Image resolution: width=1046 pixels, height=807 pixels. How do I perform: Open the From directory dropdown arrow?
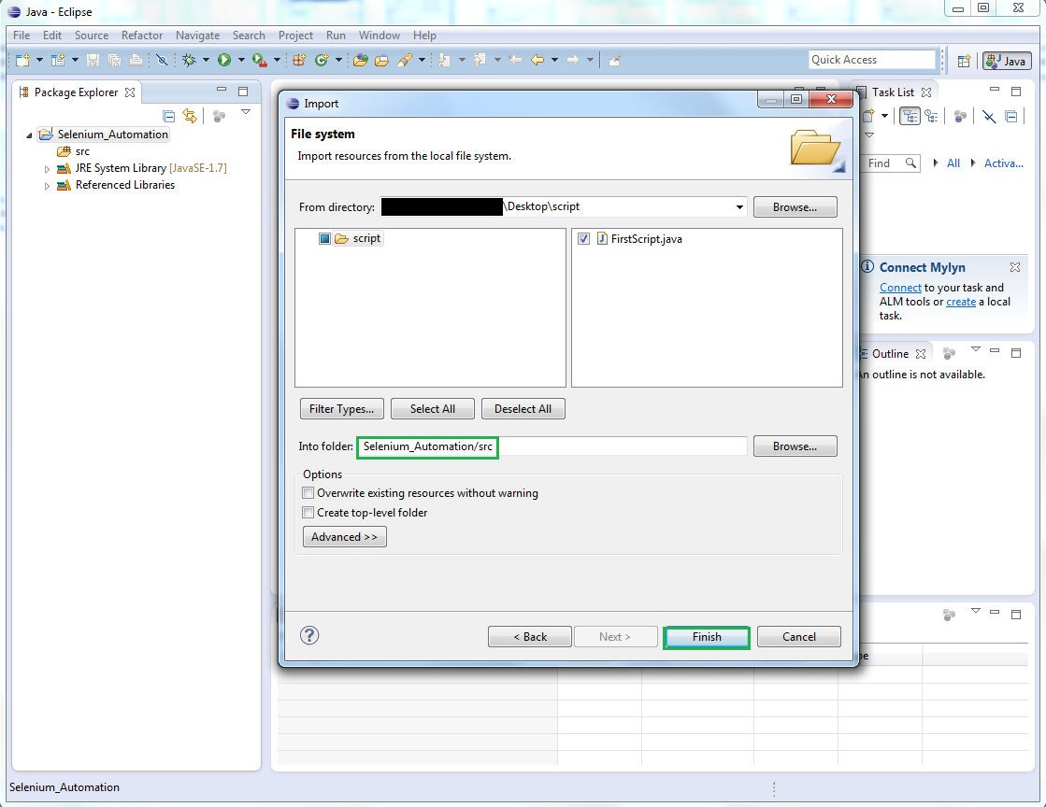(738, 206)
